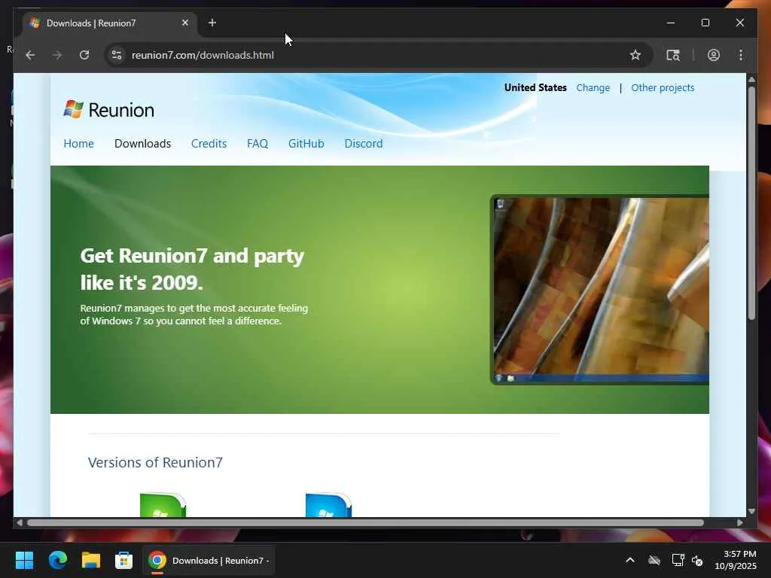
Task: Open the GitHub navigation link
Action: [306, 144]
